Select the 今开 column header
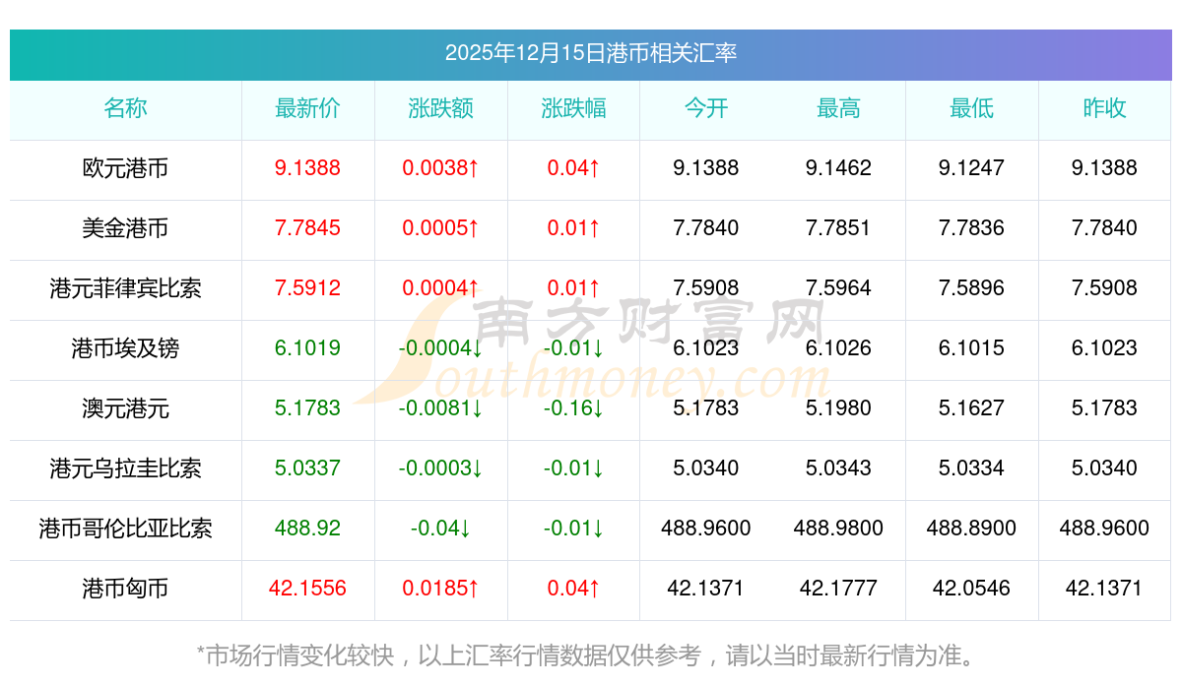The image size is (1182, 686). [706, 108]
